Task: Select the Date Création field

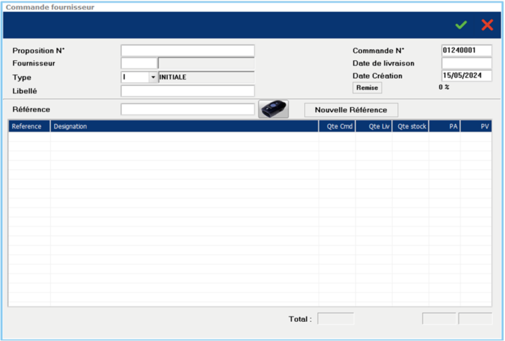Action: pyautogui.click(x=467, y=76)
